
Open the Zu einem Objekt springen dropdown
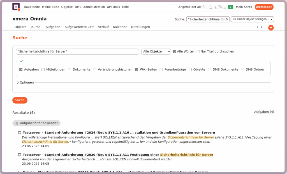coord(252,19)
